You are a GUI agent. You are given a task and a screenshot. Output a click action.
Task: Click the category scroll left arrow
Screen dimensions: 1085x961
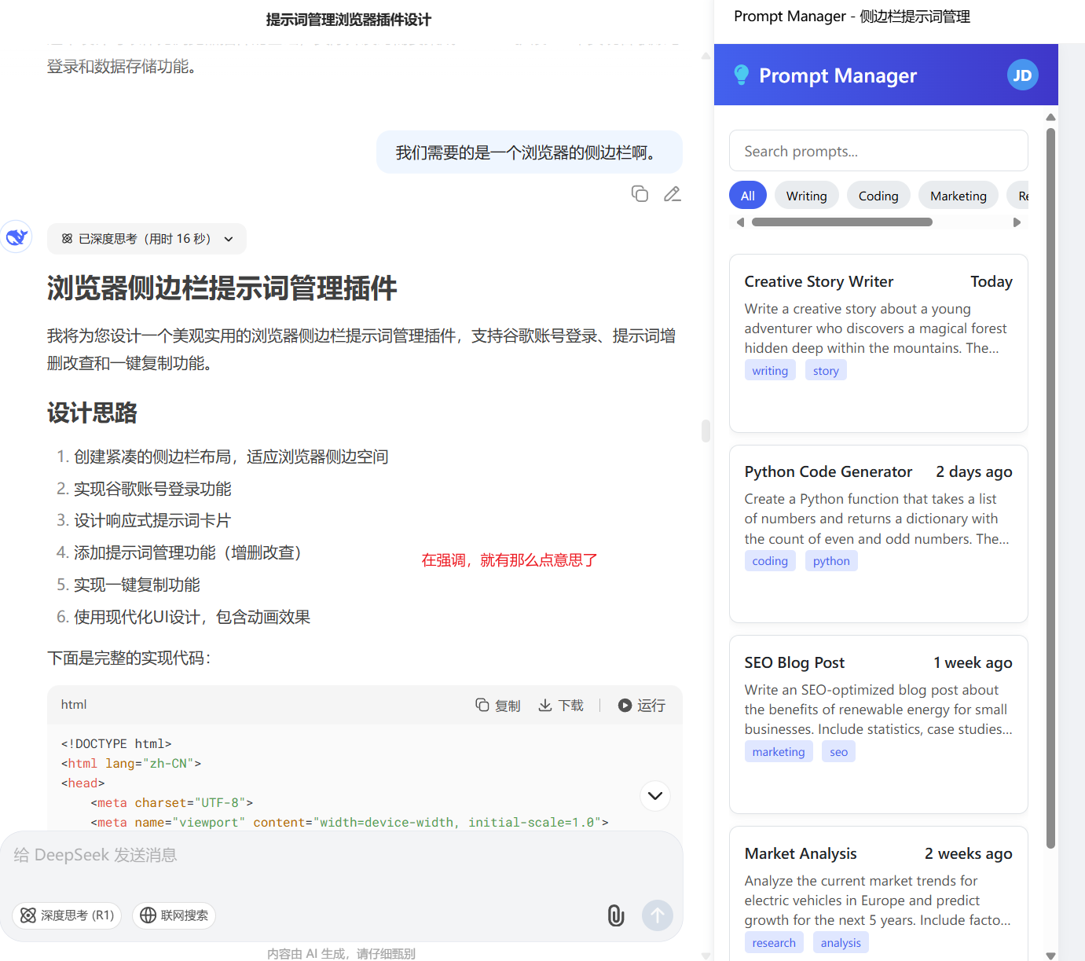pos(740,222)
